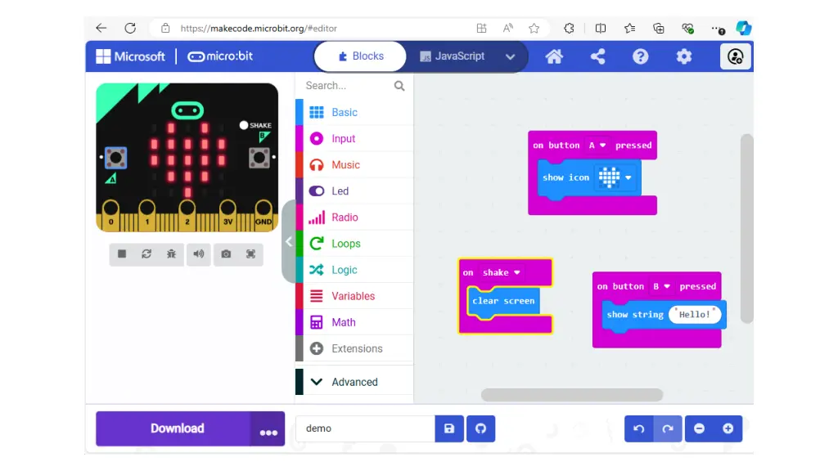Open the Input blocks category
838x471 pixels.
coord(354,138)
